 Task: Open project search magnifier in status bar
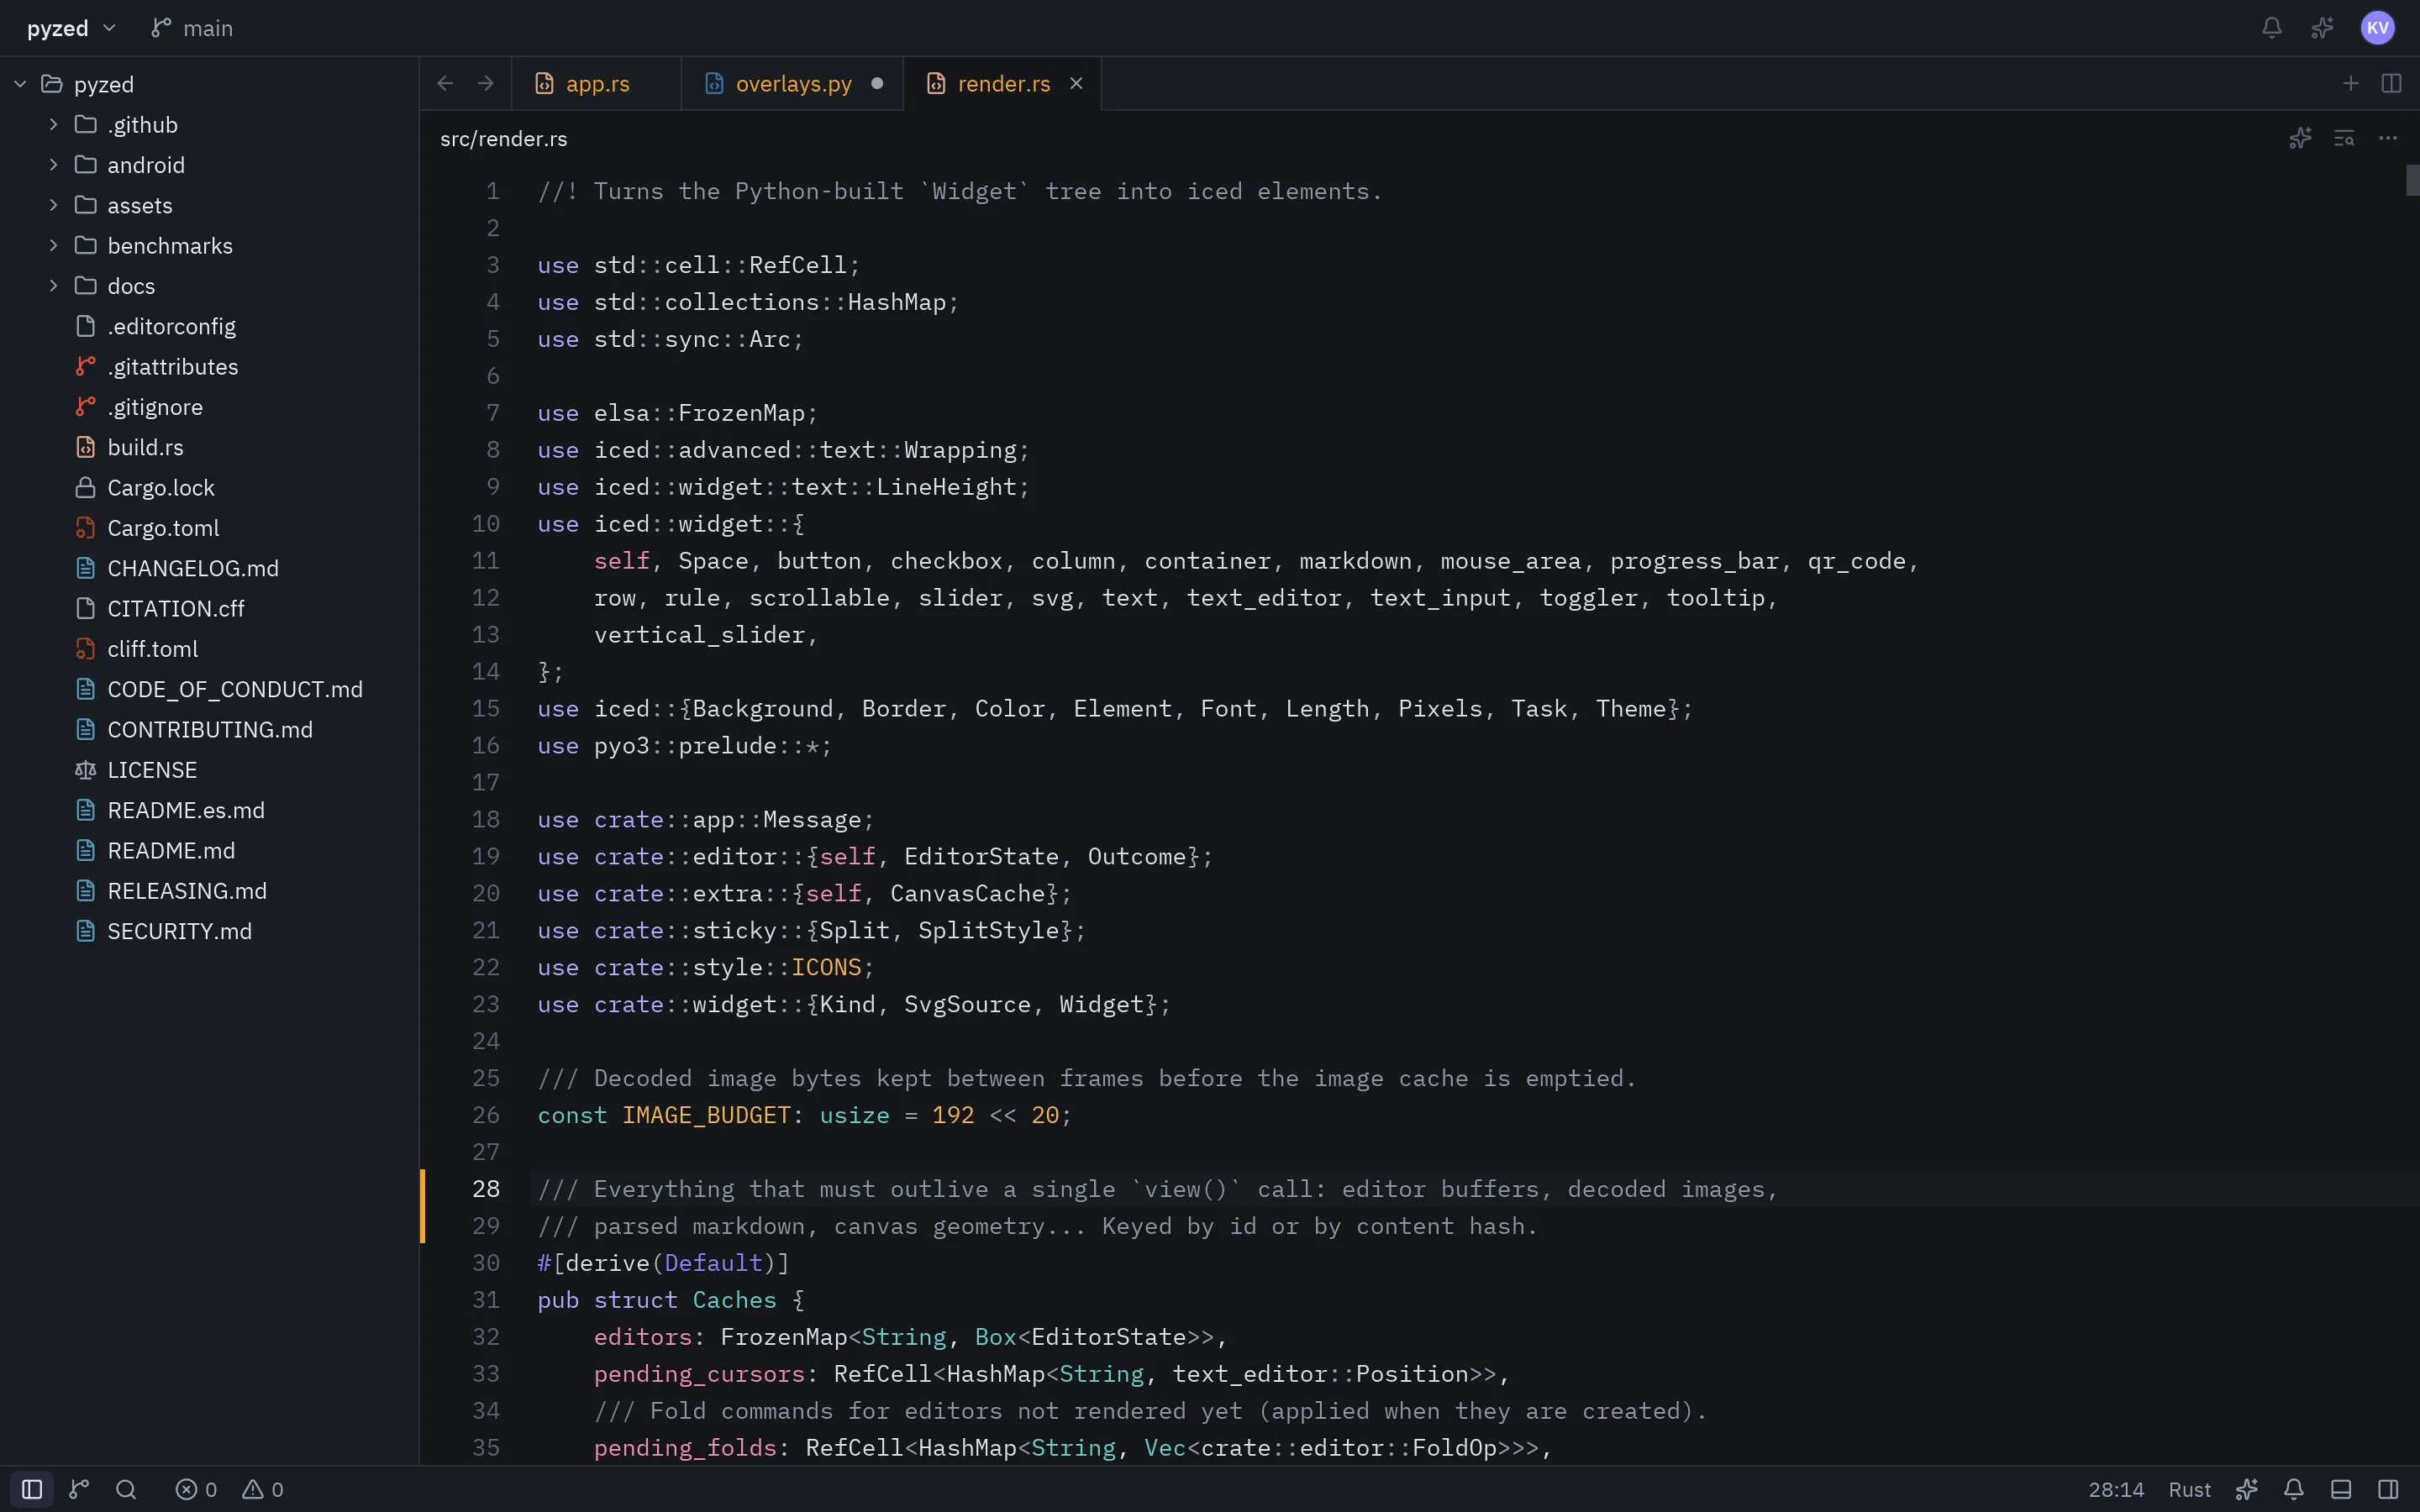pyautogui.click(x=126, y=1489)
